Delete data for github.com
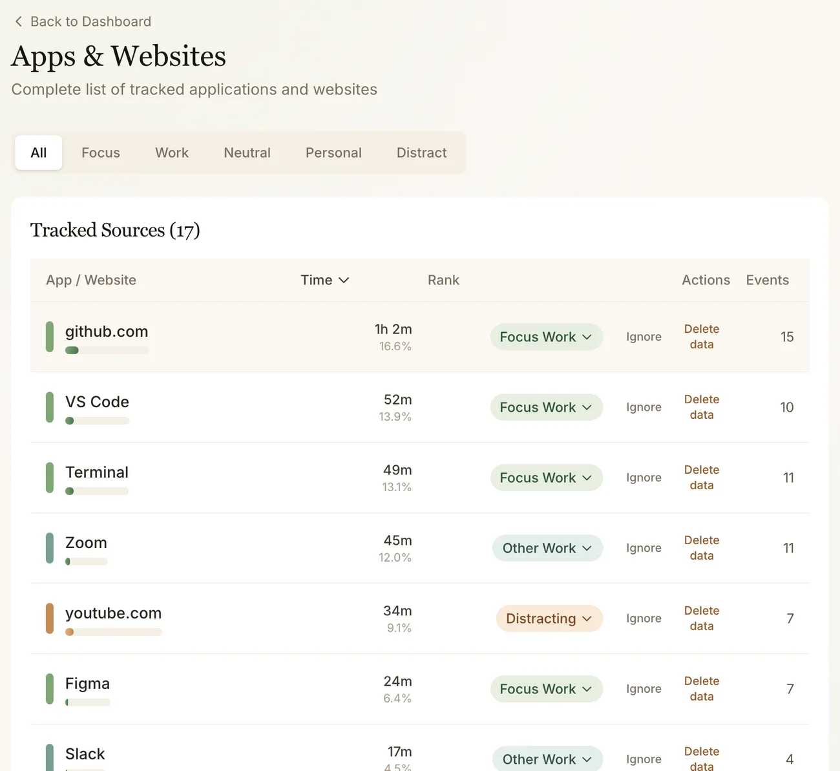Screen dimensions: 840x771 [702, 337]
